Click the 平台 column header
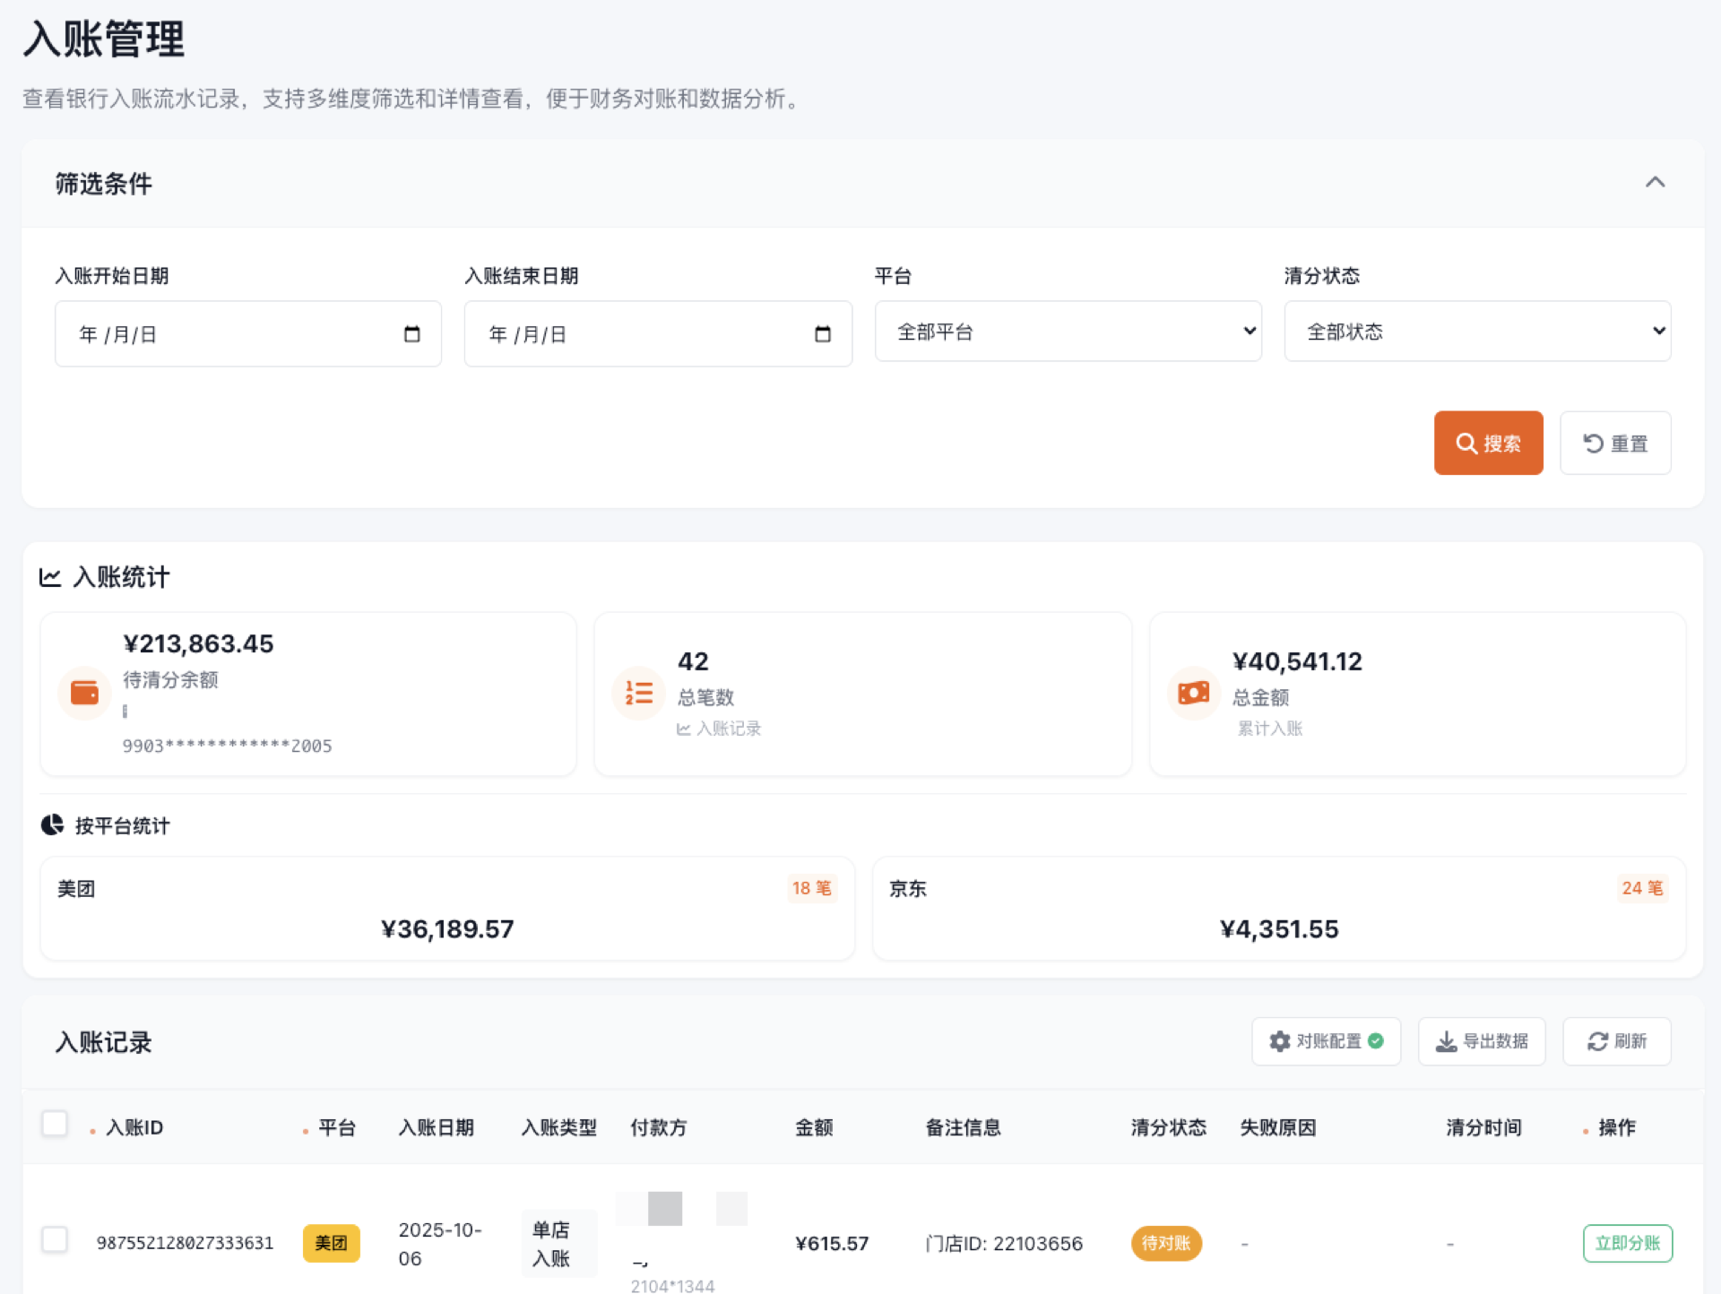Image resolution: width=1721 pixels, height=1294 pixels. point(336,1127)
